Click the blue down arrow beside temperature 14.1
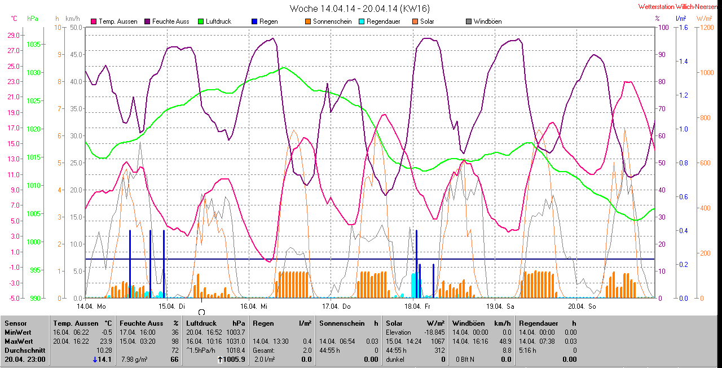Screen dimensions: 722x368 pos(95,360)
